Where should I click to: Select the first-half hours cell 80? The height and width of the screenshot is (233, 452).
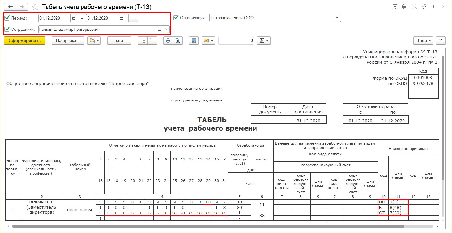click(x=239, y=207)
